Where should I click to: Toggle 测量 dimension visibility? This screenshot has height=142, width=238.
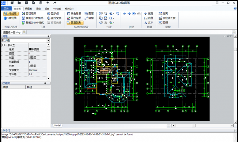coord(149,18)
